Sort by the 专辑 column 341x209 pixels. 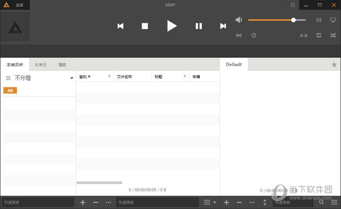click(x=196, y=77)
